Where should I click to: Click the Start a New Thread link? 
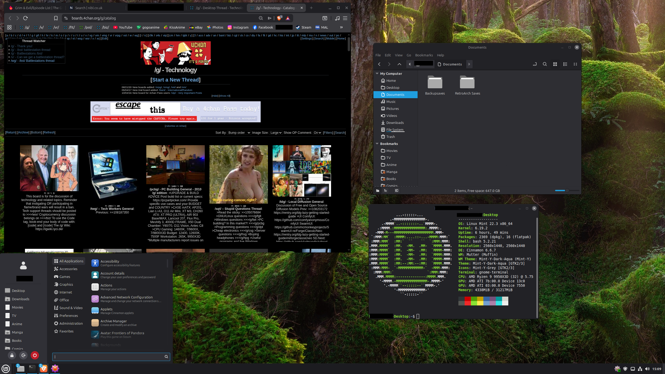[175, 80]
